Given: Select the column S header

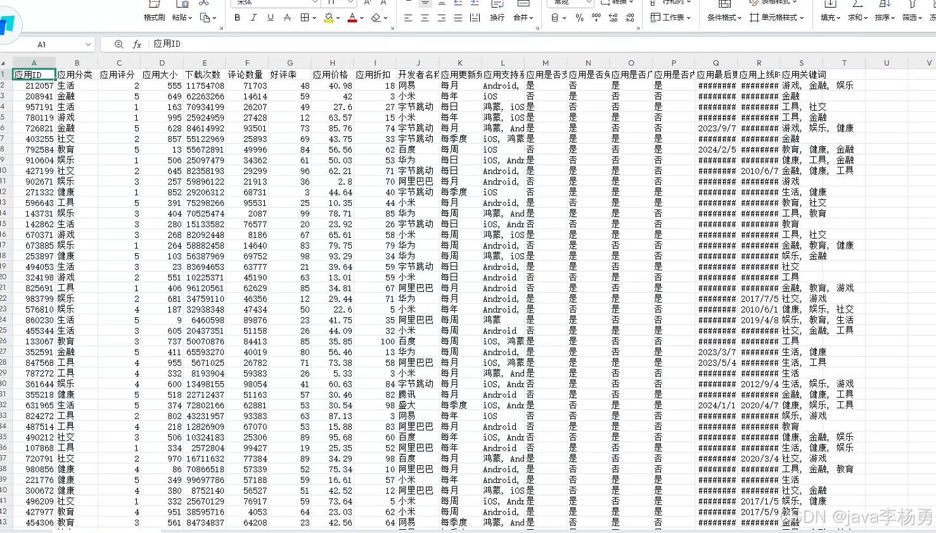Looking at the screenshot, I should (x=801, y=63).
